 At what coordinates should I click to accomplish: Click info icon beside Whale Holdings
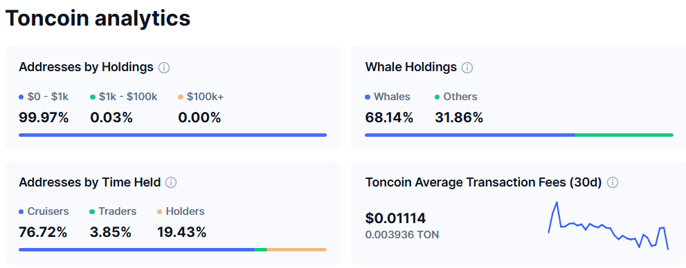click(467, 68)
